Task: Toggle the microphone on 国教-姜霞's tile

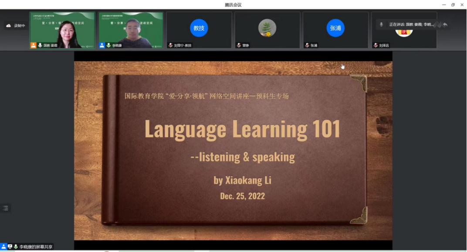Action: click(40, 45)
